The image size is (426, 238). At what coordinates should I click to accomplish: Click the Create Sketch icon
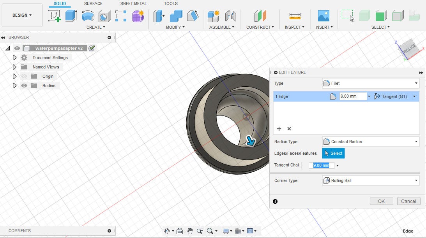coord(54,16)
